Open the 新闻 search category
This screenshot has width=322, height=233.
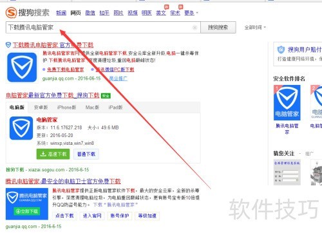pos(61,13)
